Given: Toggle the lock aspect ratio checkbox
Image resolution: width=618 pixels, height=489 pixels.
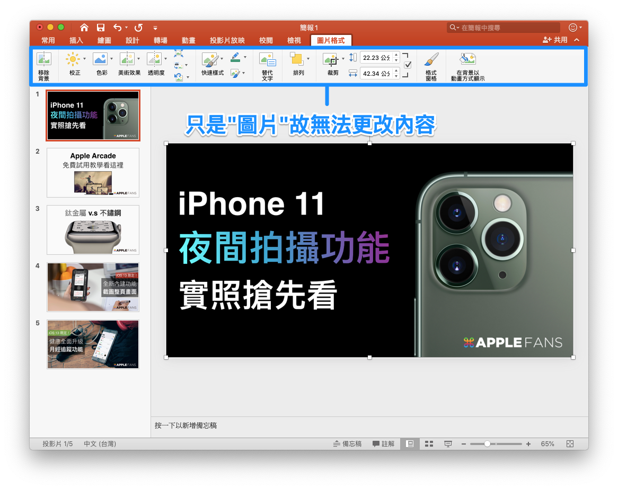Looking at the screenshot, I should click(x=408, y=65).
